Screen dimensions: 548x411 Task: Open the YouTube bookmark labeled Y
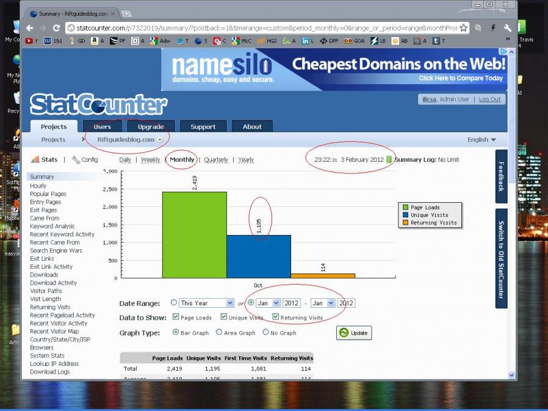[x=32, y=41]
